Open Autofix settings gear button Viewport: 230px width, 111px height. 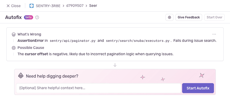(169, 17)
